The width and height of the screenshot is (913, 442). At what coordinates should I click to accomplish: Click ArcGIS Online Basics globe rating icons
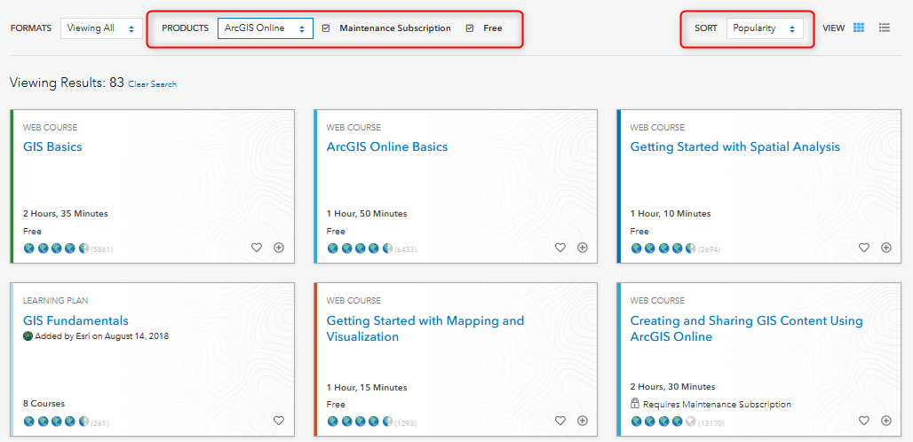pos(361,249)
